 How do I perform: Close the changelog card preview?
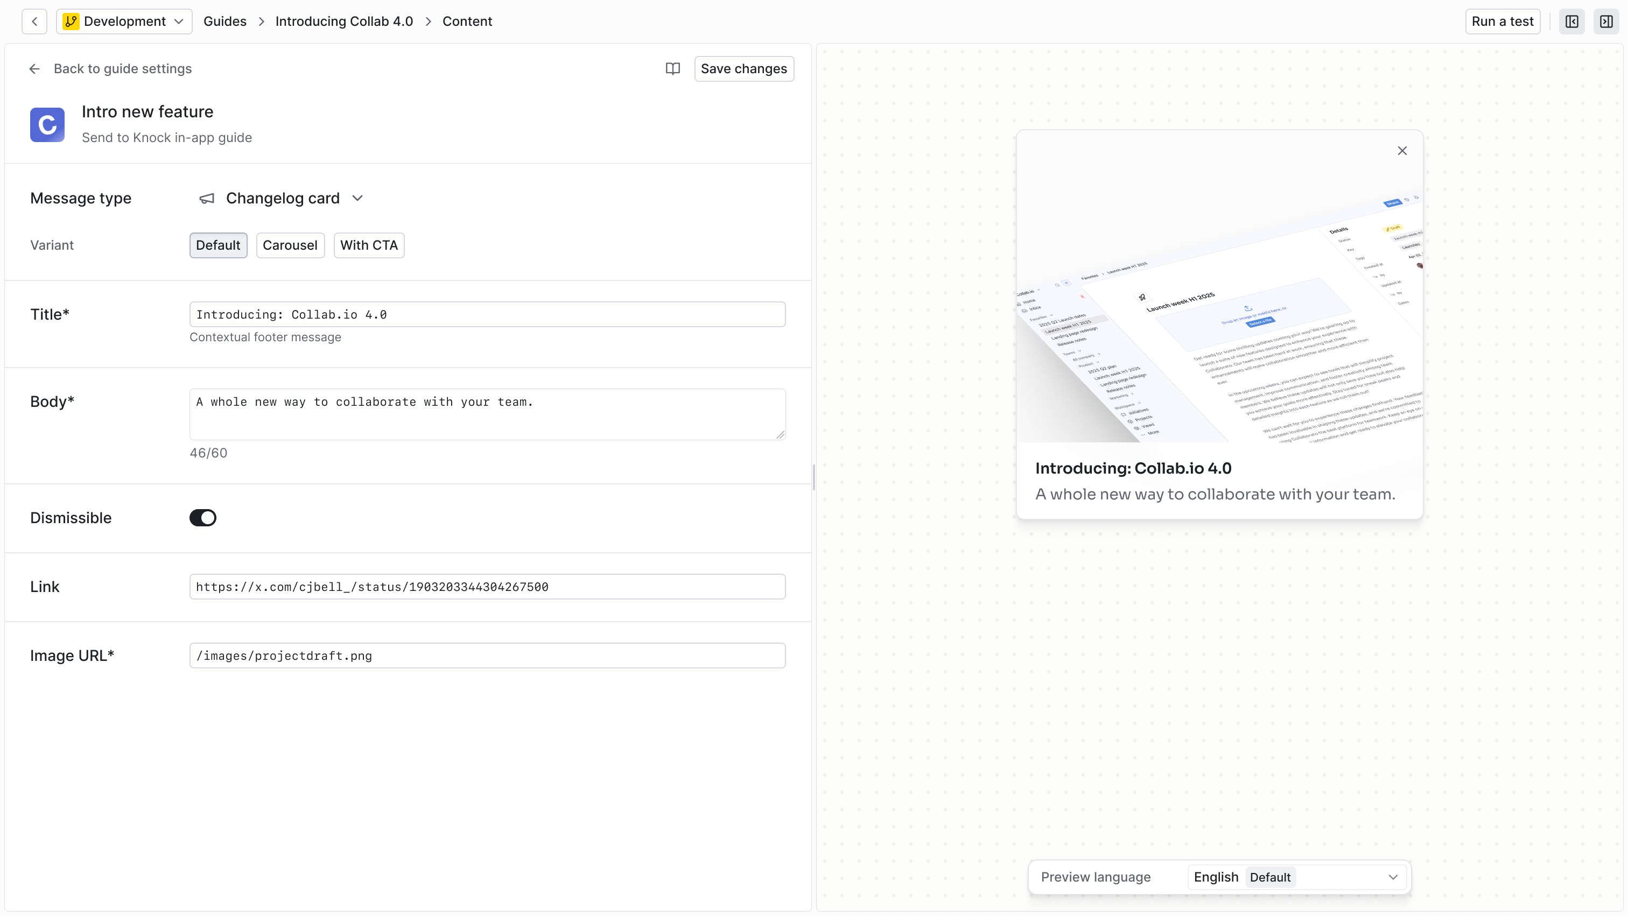coord(1402,150)
